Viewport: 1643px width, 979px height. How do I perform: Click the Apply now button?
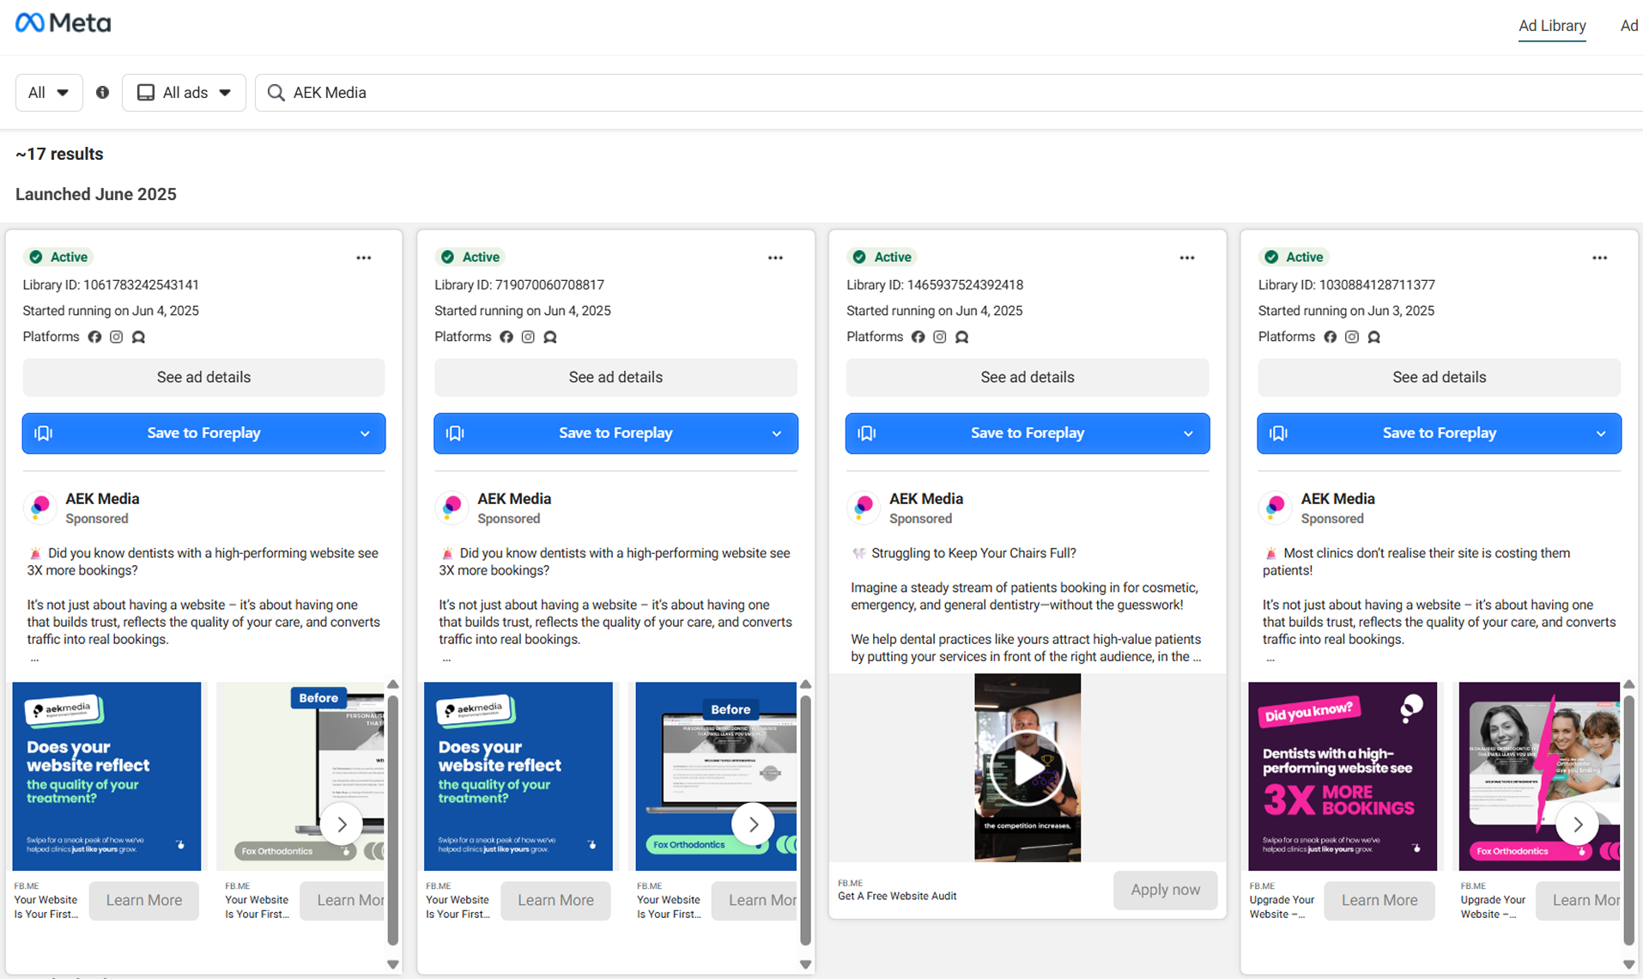(1164, 890)
